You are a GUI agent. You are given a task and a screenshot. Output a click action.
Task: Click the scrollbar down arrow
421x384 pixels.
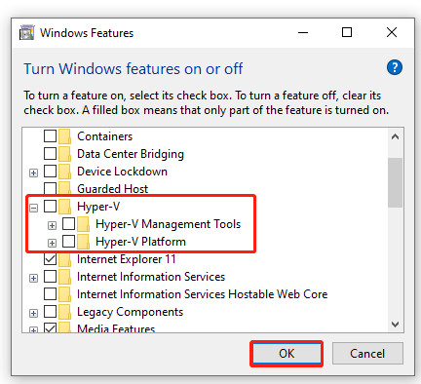tap(395, 325)
